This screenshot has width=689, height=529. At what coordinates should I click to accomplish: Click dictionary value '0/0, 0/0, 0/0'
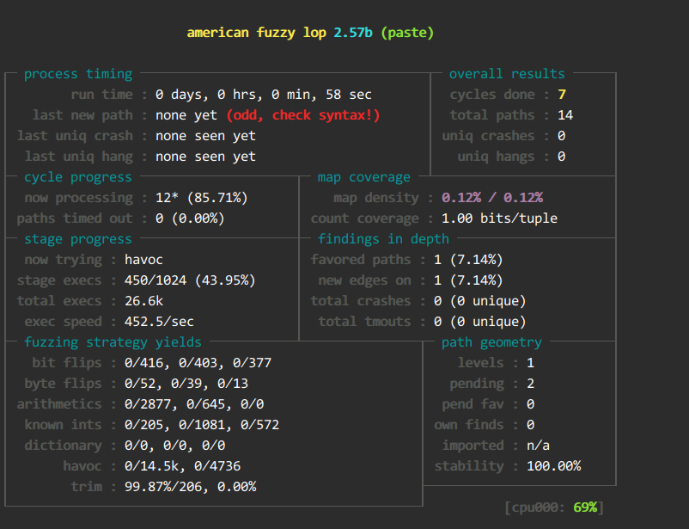[x=175, y=446]
